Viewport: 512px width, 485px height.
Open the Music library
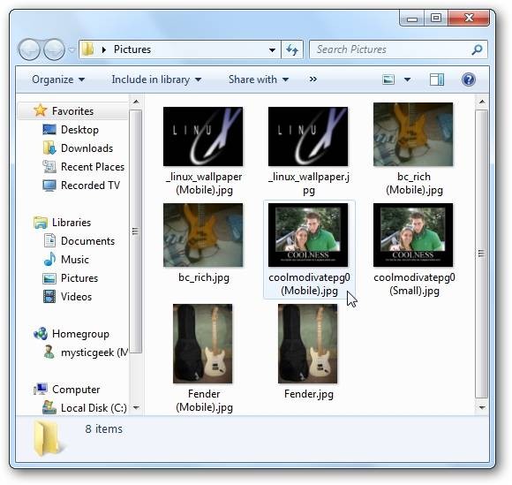tap(66, 260)
